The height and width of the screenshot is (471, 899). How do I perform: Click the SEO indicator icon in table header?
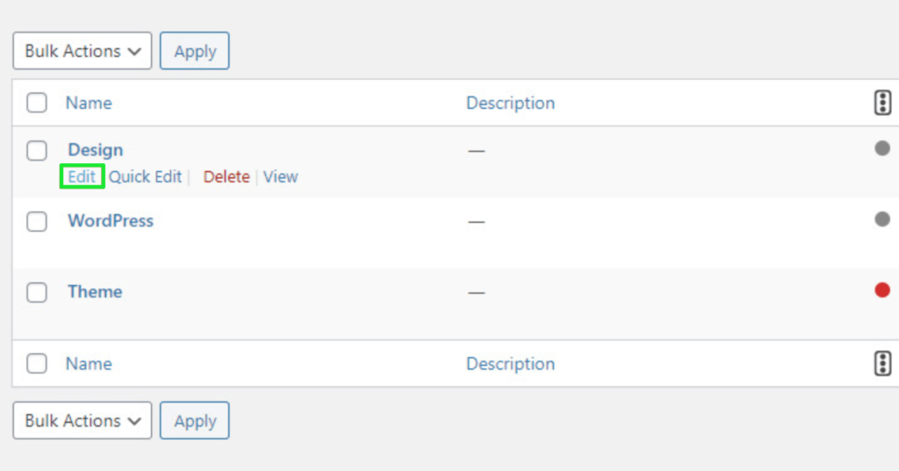(882, 103)
